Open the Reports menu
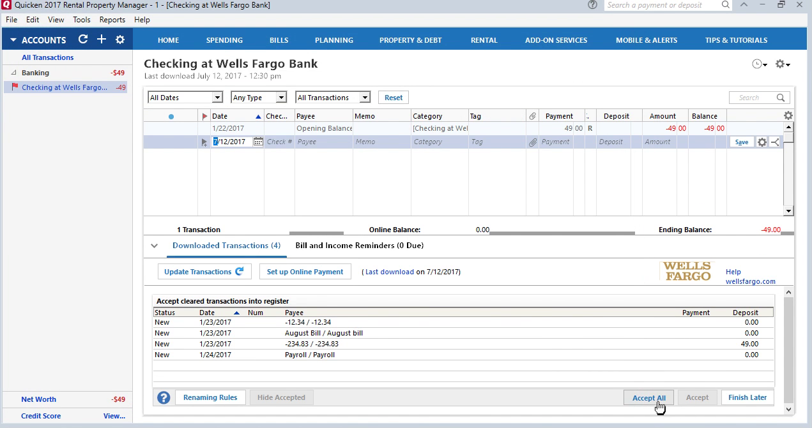The width and height of the screenshot is (812, 428). coord(112,20)
